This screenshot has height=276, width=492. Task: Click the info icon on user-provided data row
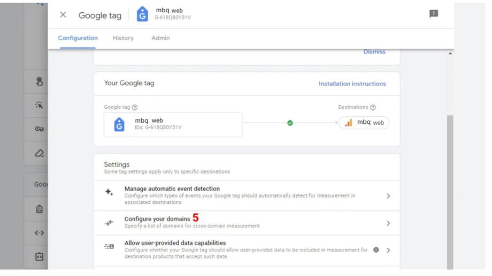376,250
